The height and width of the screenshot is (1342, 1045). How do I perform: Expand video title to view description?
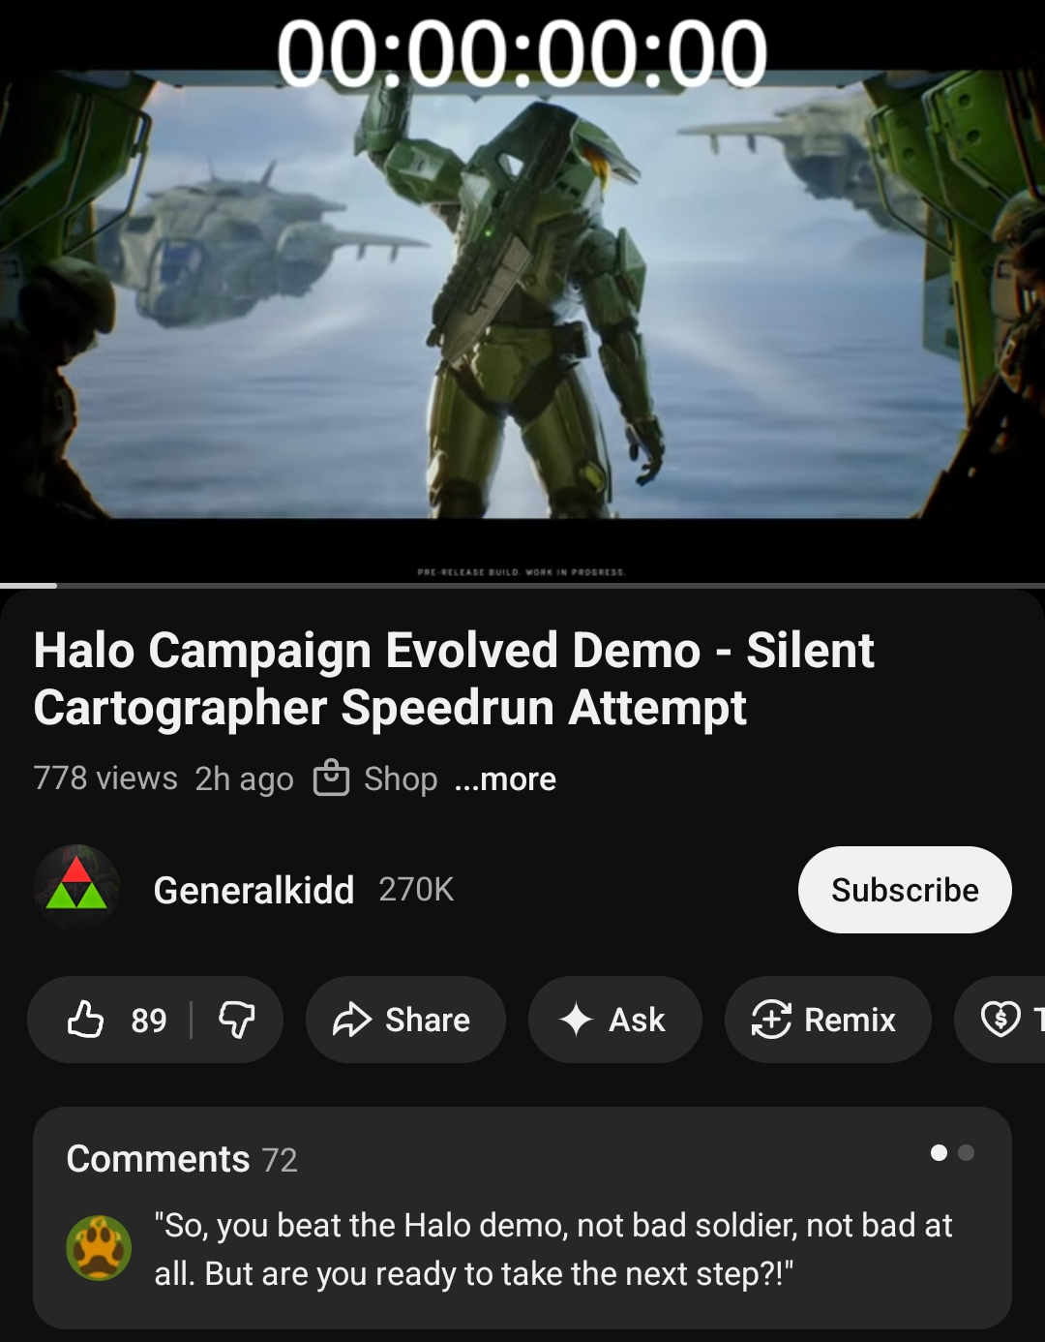coord(454,679)
